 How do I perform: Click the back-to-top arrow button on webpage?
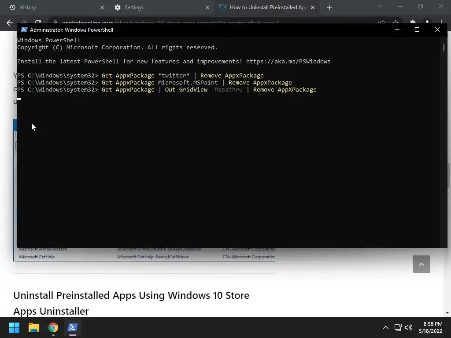point(421,264)
